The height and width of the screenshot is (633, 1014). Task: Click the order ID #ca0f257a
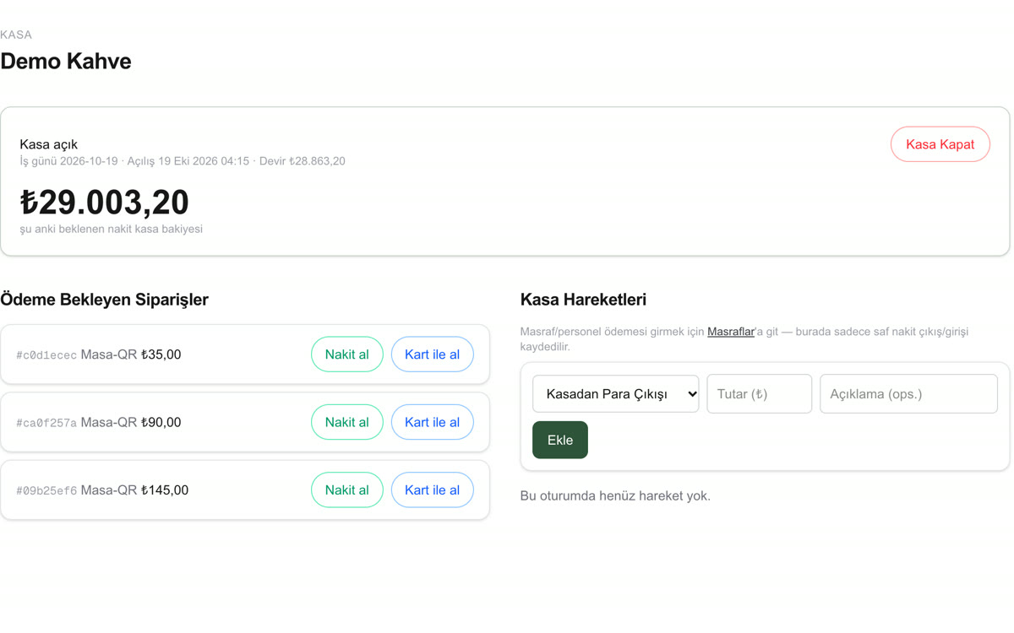(x=46, y=423)
